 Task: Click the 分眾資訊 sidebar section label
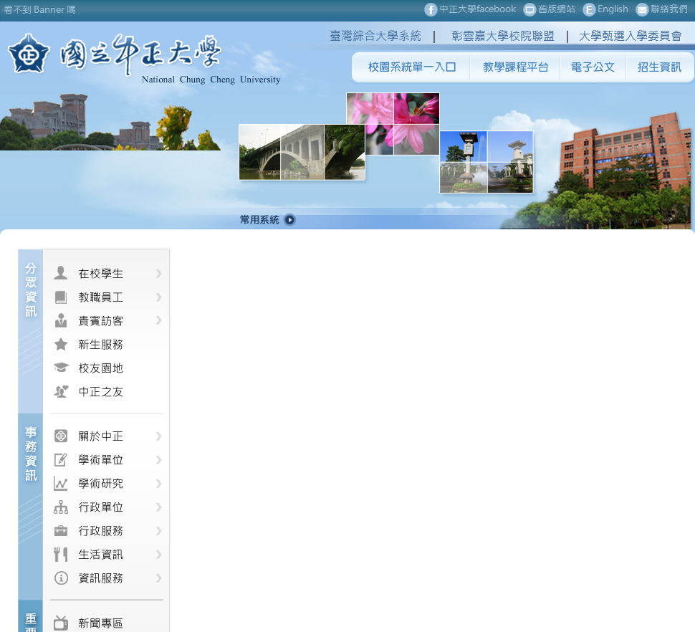click(31, 290)
